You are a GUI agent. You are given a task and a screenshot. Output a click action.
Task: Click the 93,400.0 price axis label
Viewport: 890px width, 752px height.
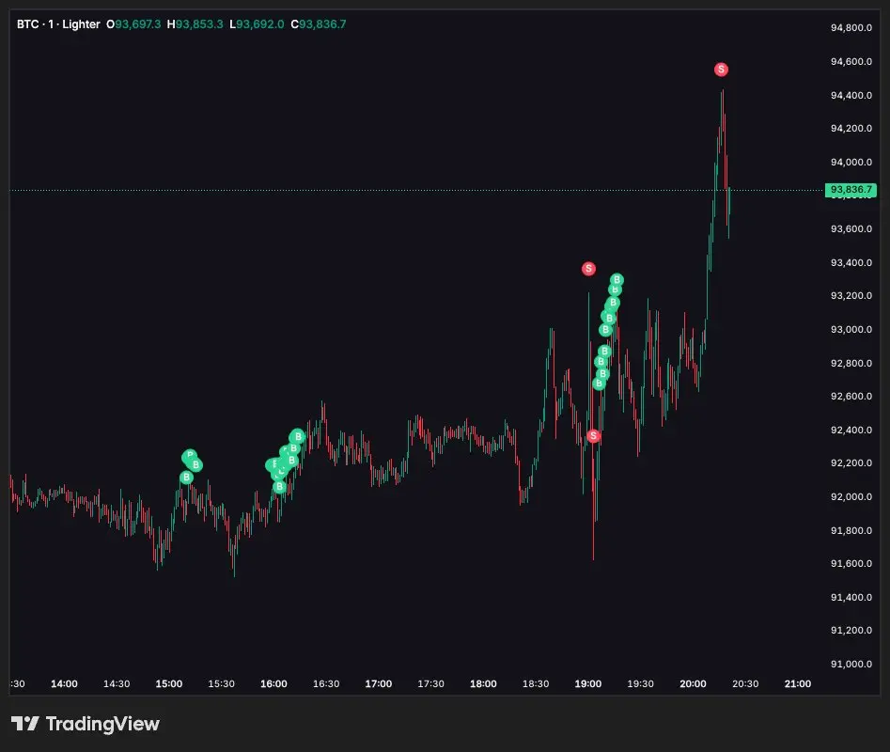(851, 263)
